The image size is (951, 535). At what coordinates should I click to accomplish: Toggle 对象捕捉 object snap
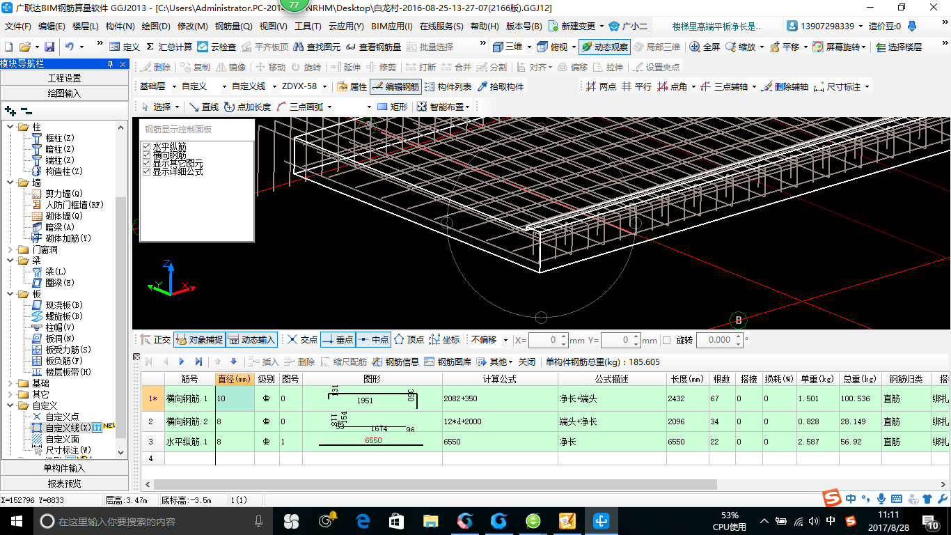pos(199,340)
